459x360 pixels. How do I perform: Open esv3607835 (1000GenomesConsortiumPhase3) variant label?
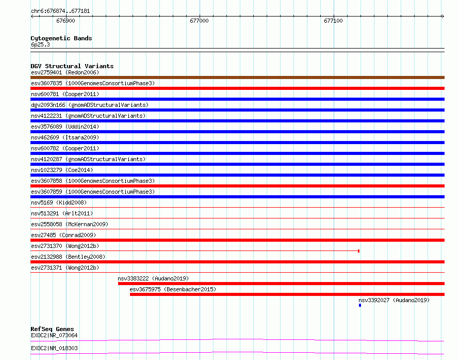pos(93,83)
